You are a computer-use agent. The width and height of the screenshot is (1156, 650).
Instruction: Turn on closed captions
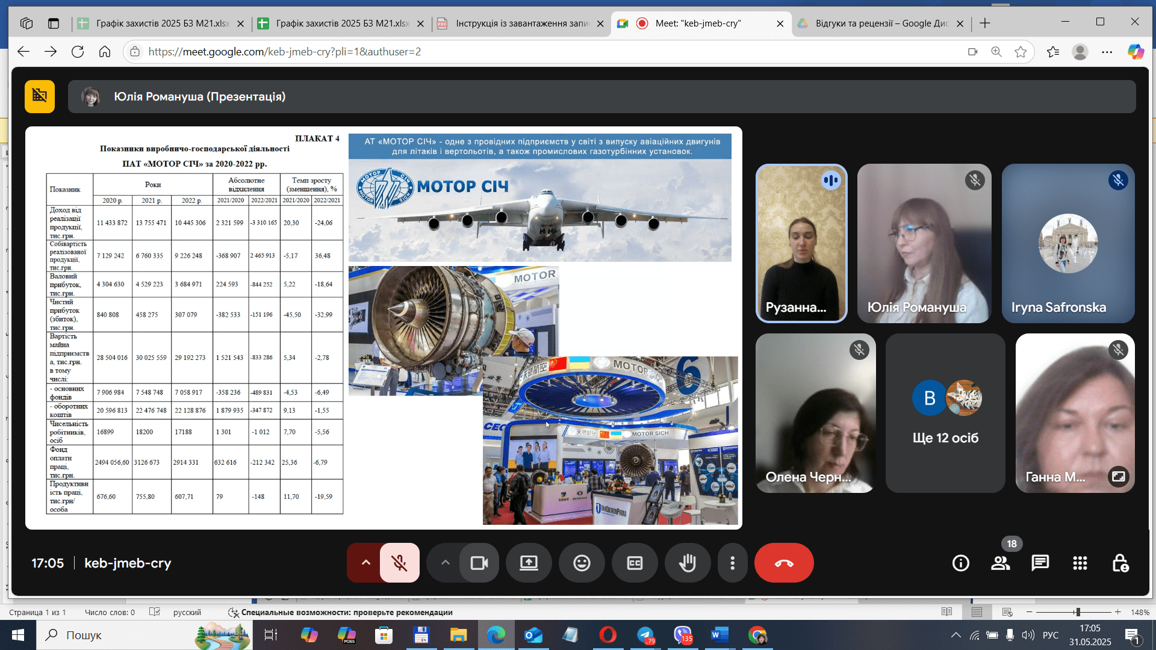pos(635,563)
